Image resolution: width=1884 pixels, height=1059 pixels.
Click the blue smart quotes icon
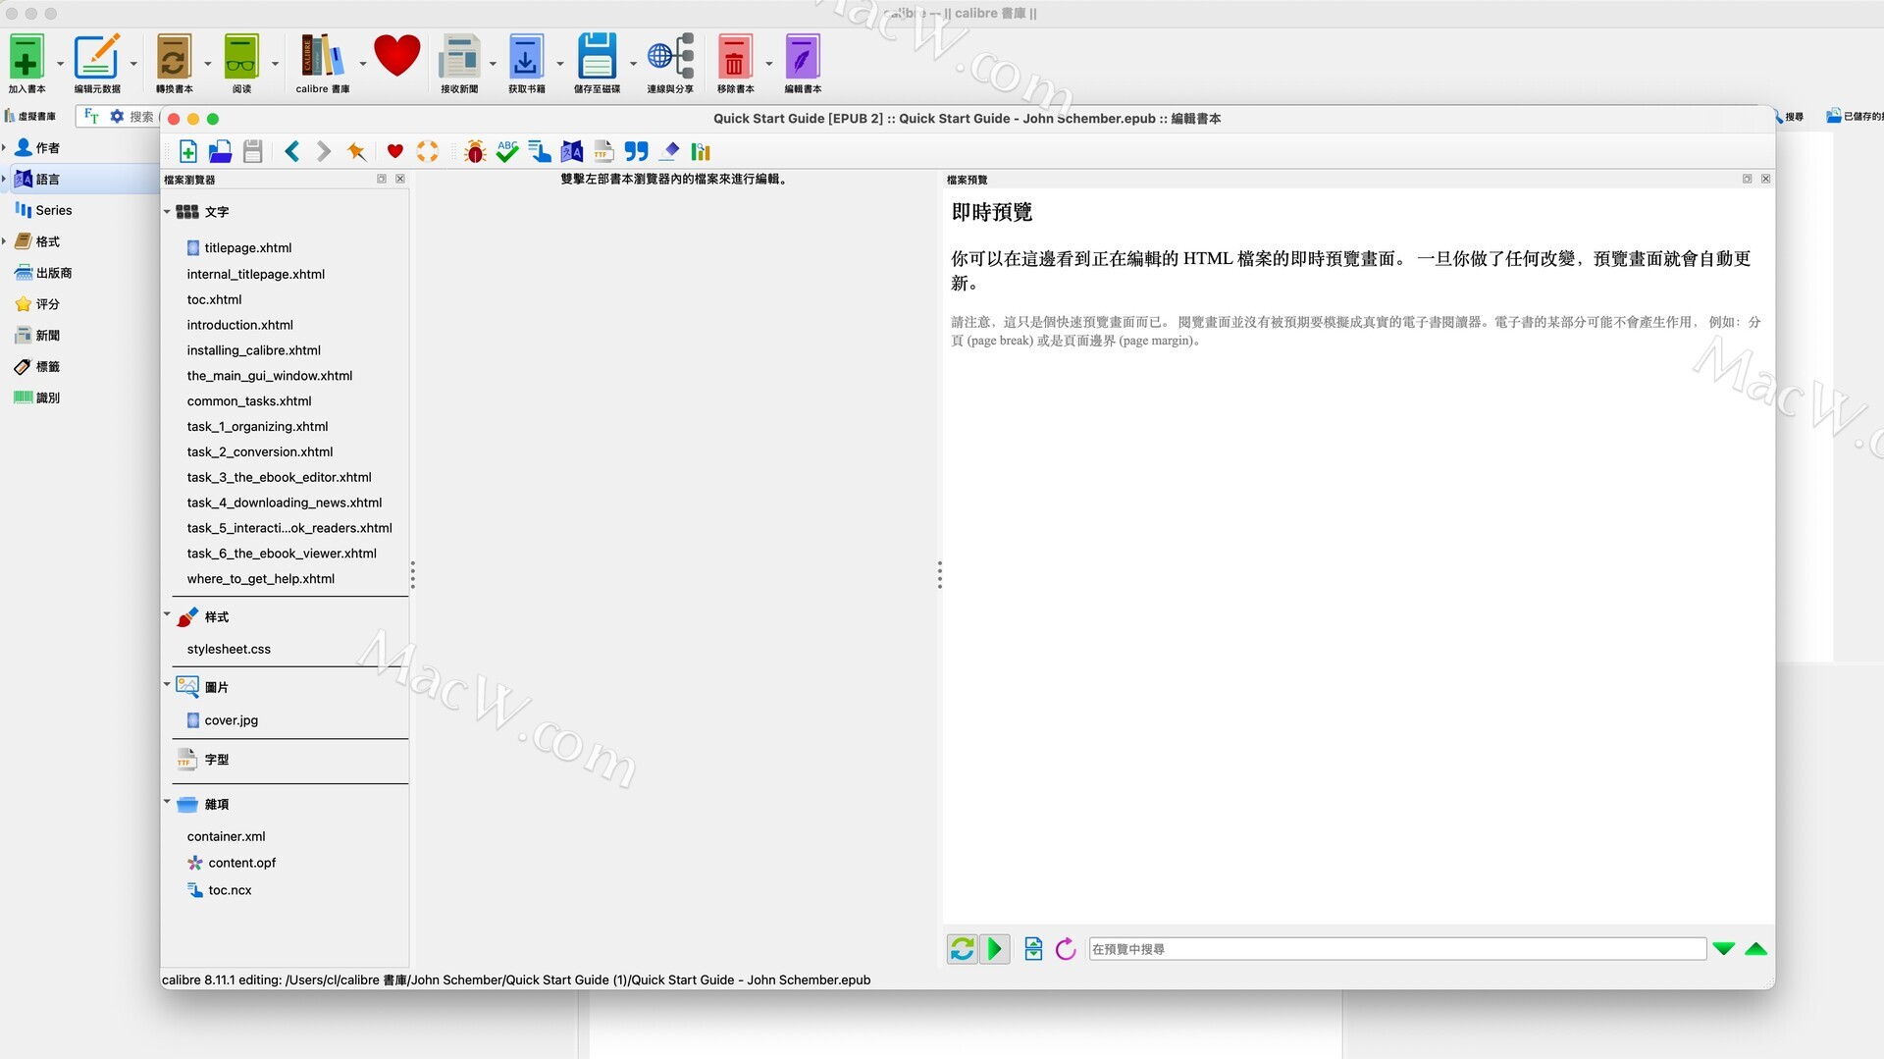click(636, 151)
